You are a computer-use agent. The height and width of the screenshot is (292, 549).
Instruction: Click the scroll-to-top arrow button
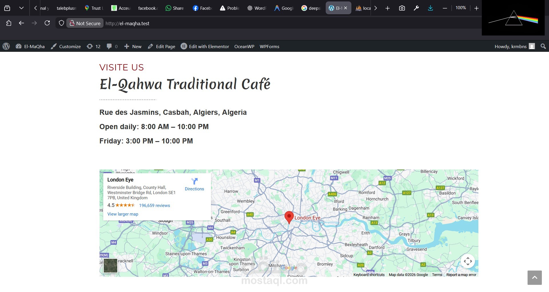[x=535, y=278]
